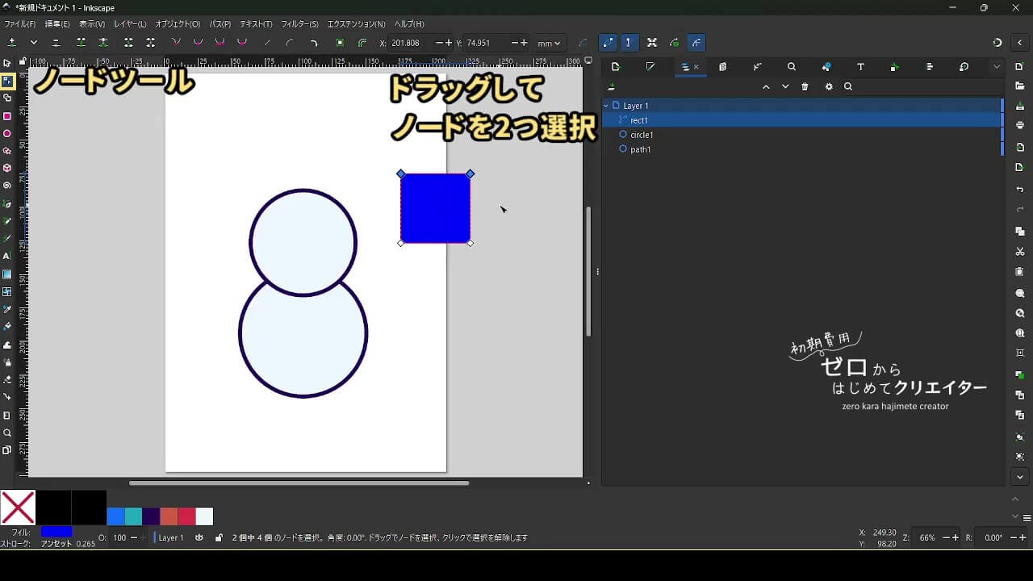Toggle show transformation handles for nodes
The image size is (1033, 581).
click(x=651, y=43)
